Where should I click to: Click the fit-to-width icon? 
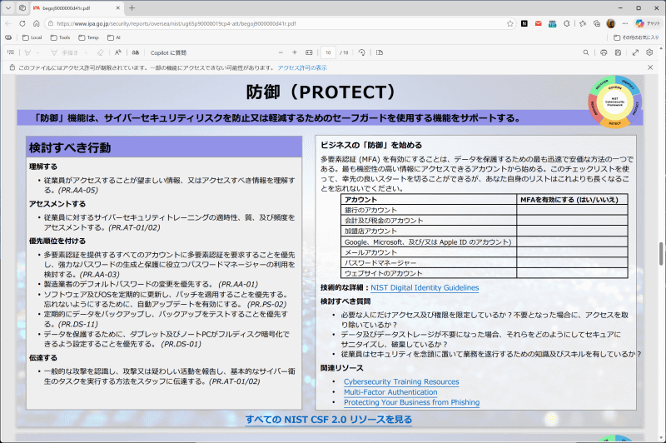309,52
